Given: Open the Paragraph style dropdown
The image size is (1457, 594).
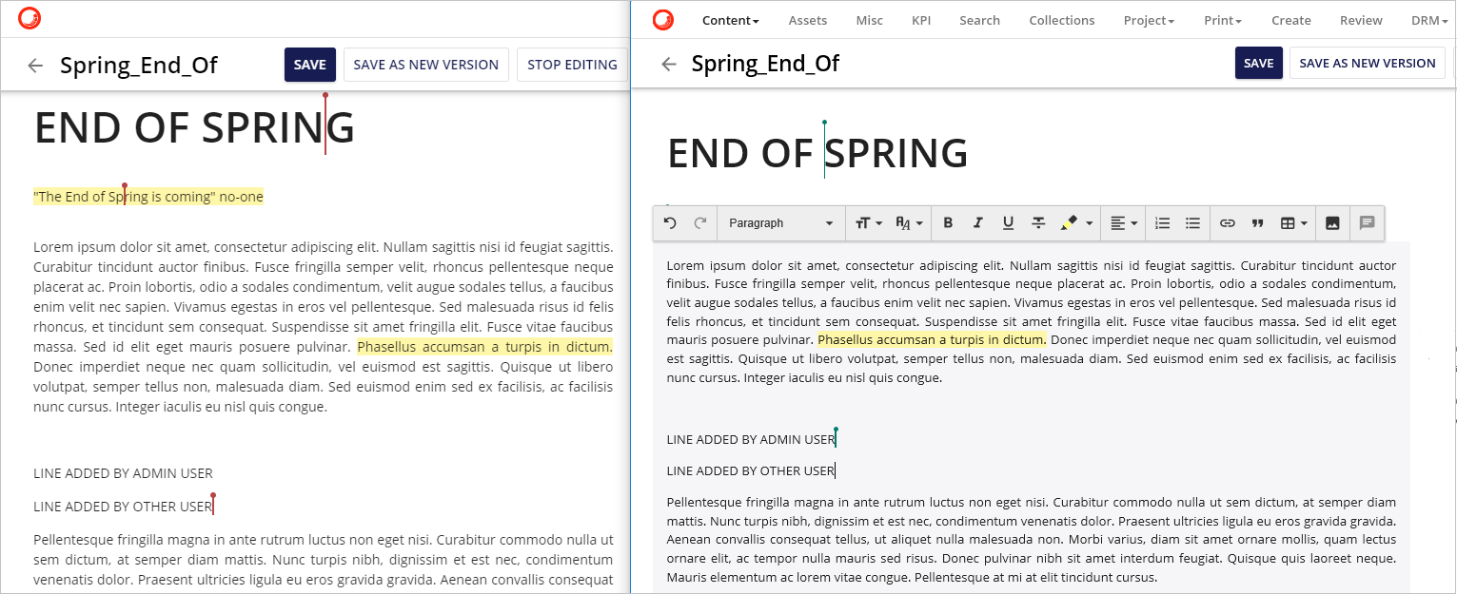Looking at the screenshot, I should pos(780,222).
